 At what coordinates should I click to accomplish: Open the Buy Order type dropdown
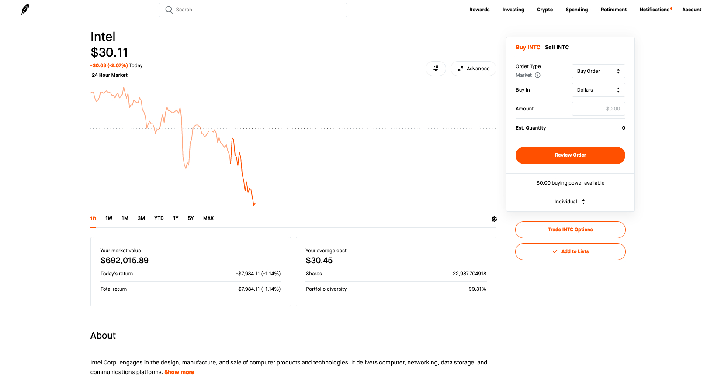pos(598,71)
